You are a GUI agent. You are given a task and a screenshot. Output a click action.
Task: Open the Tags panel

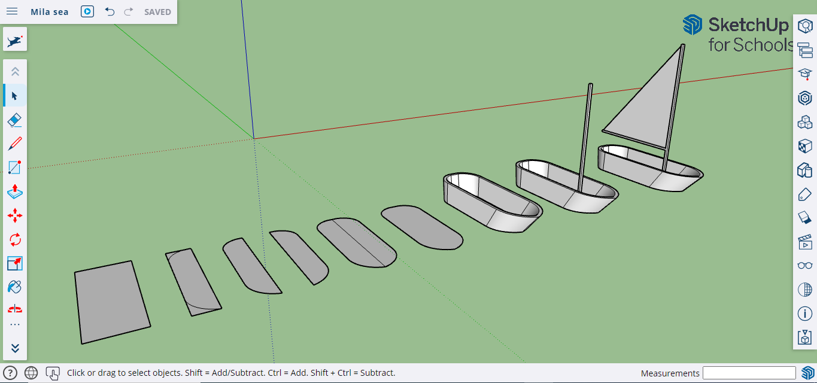[x=805, y=194]
